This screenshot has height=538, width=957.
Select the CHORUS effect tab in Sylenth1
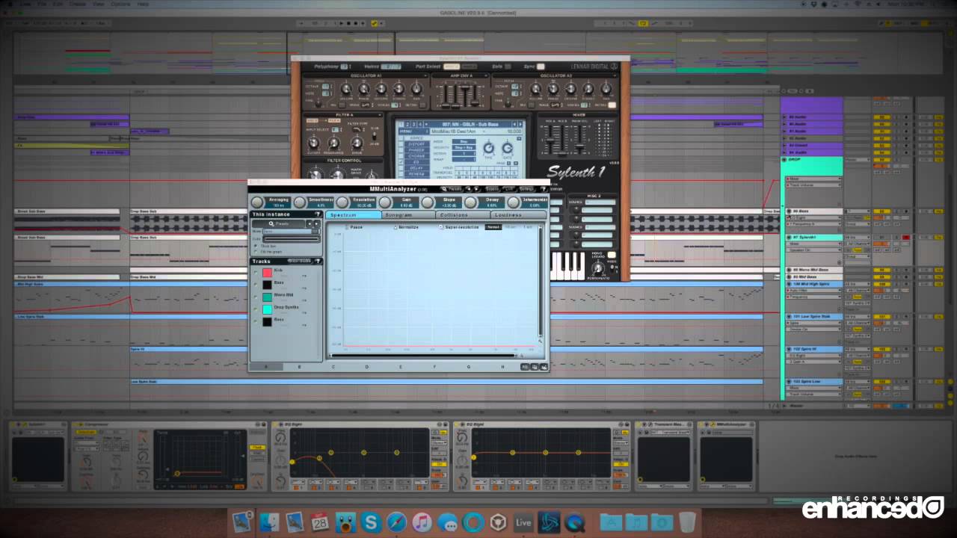pyautogui.click(x=416, y=156)
